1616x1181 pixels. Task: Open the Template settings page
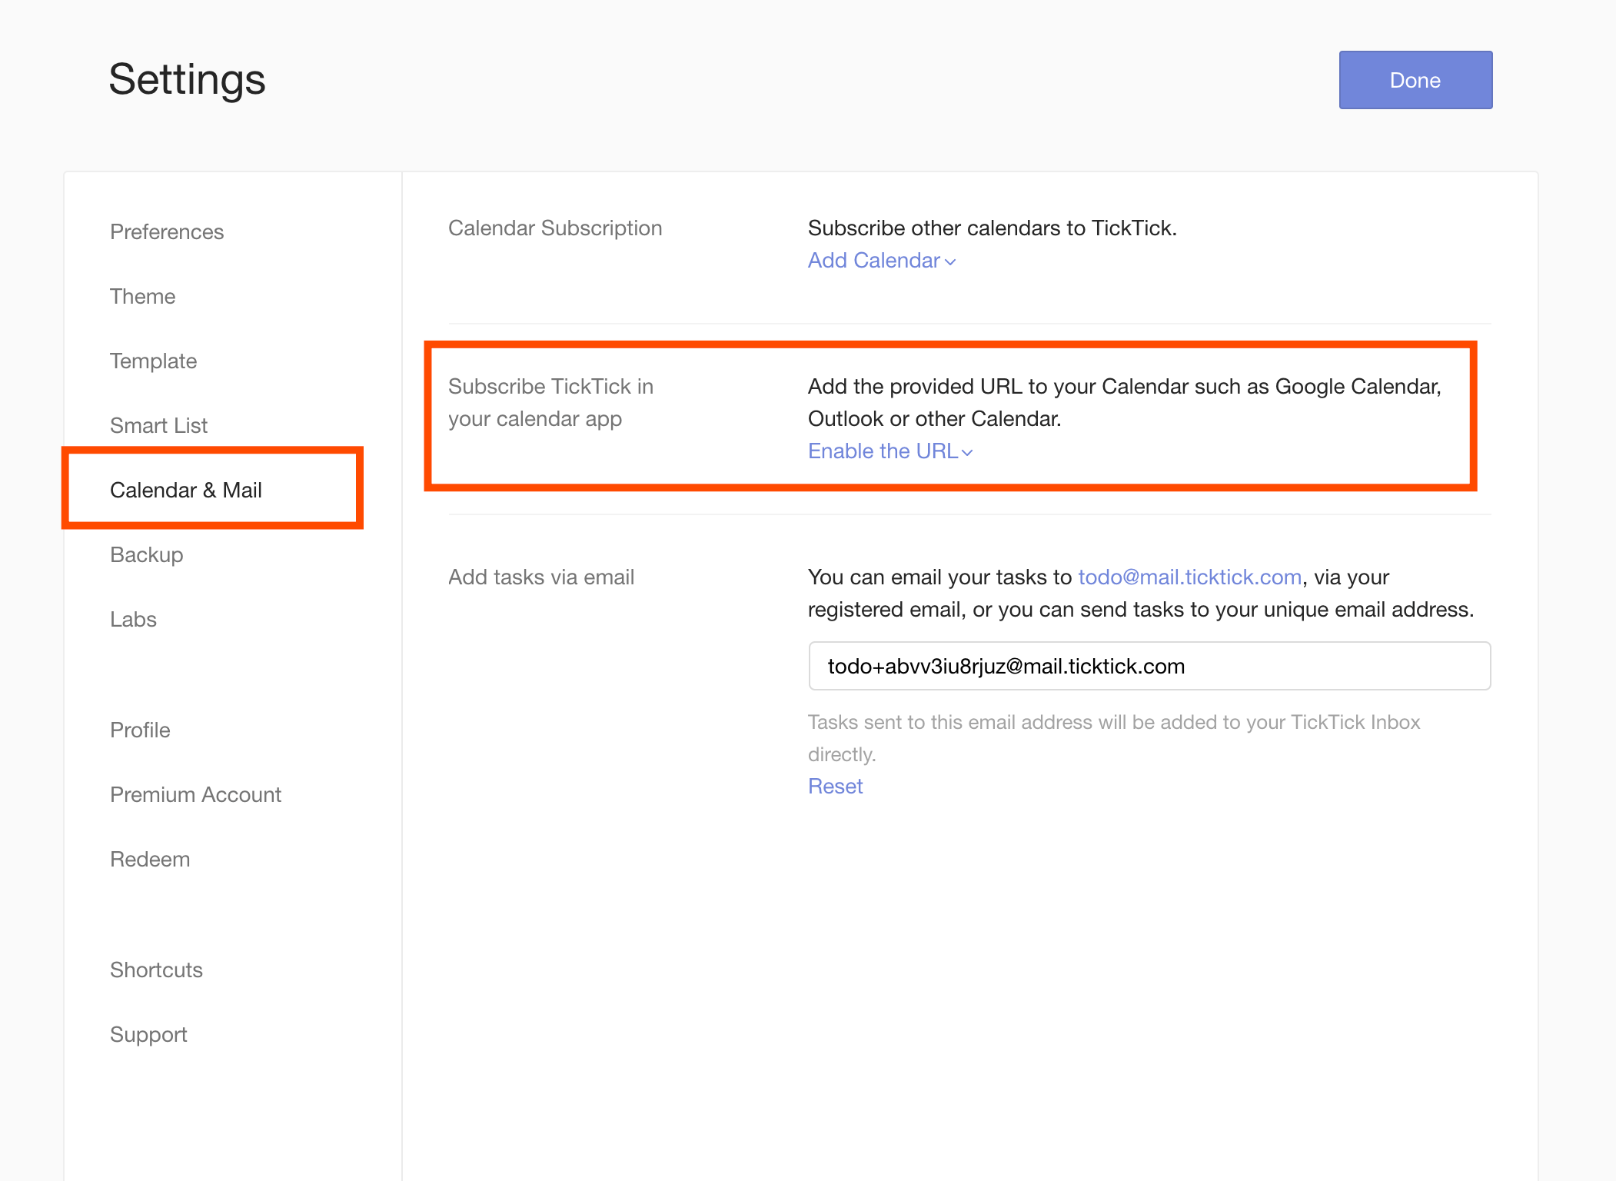click(153, 361)
